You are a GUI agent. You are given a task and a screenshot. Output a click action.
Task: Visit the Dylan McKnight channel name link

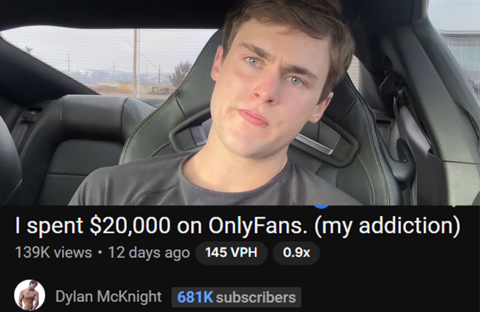108,297
